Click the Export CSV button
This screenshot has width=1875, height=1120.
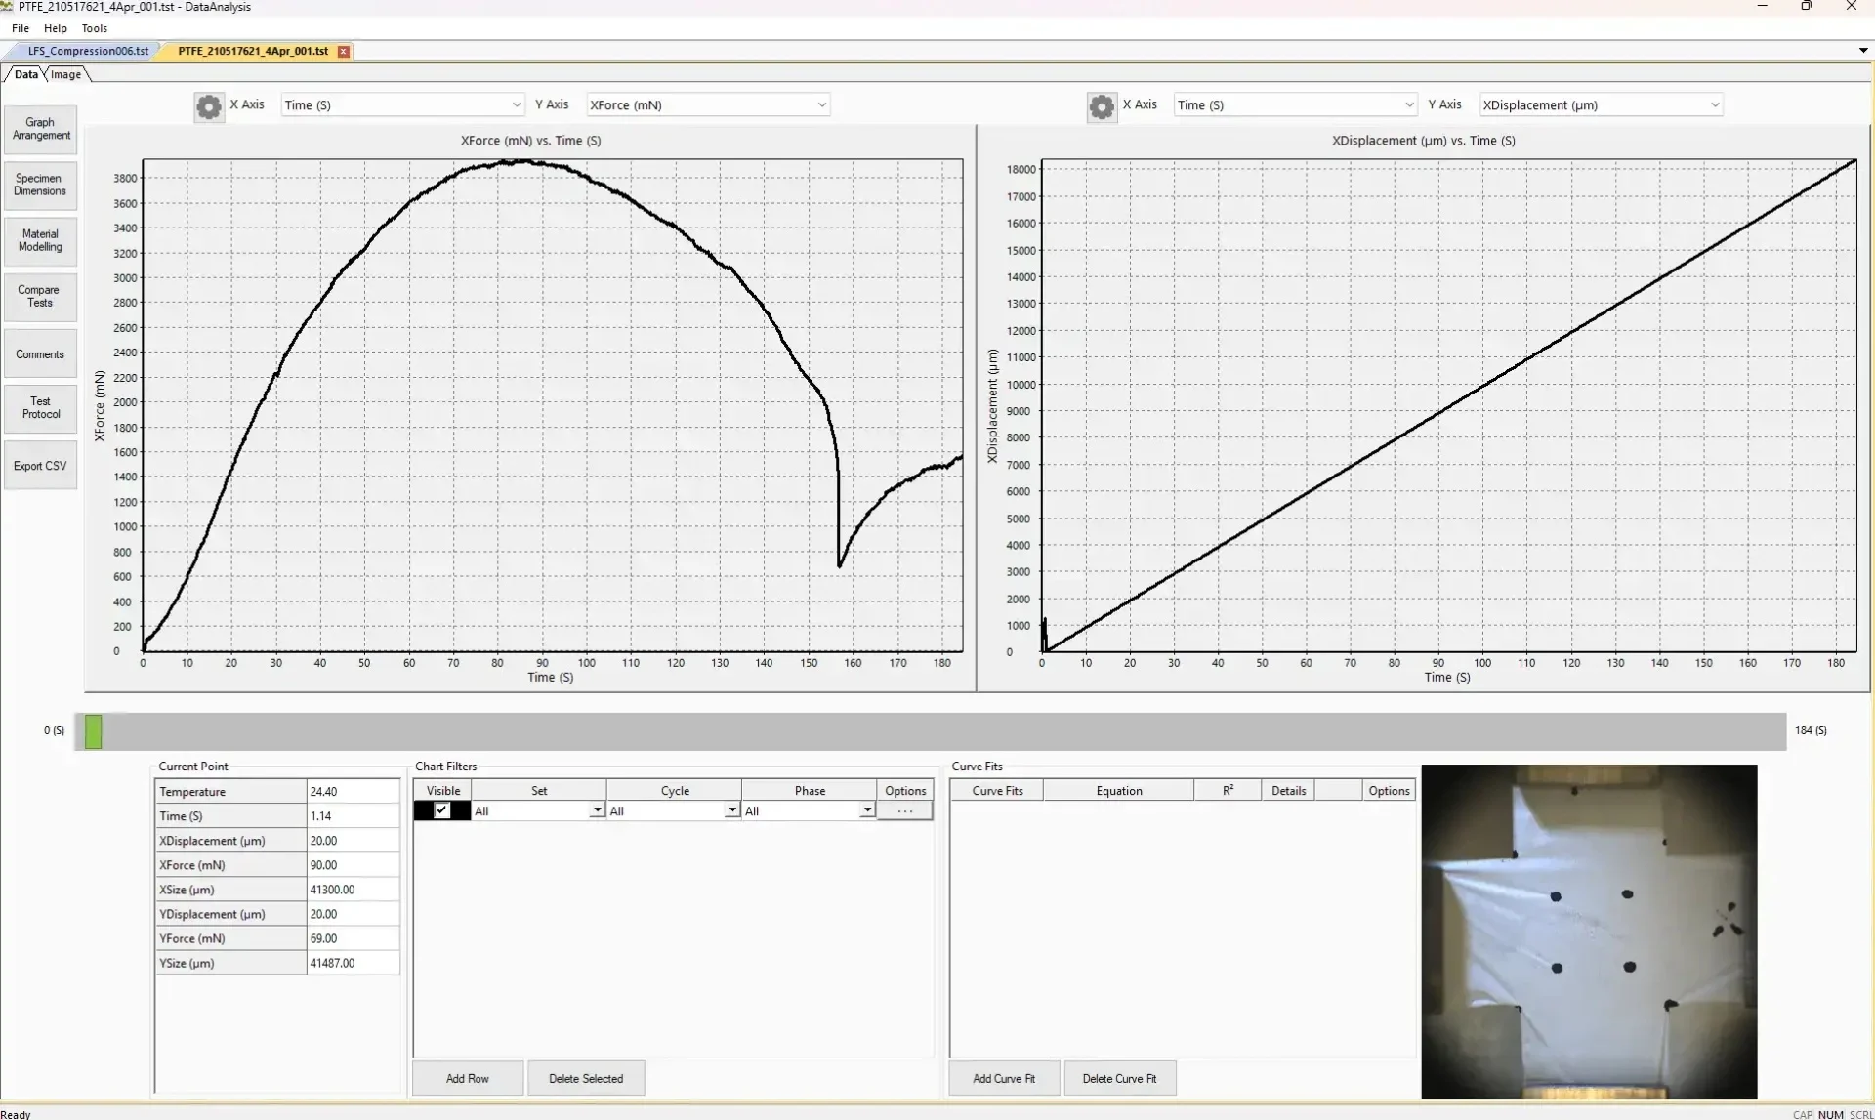click(40, 466)
